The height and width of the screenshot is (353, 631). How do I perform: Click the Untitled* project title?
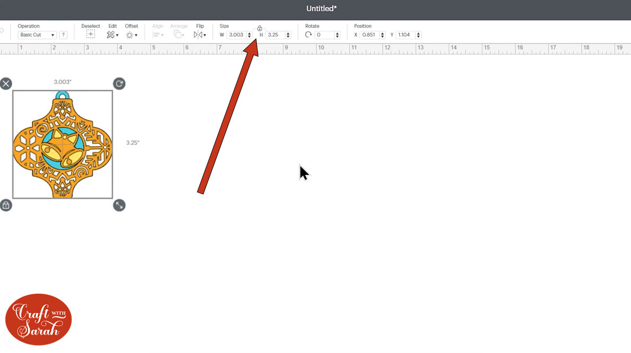pos(322,8)
